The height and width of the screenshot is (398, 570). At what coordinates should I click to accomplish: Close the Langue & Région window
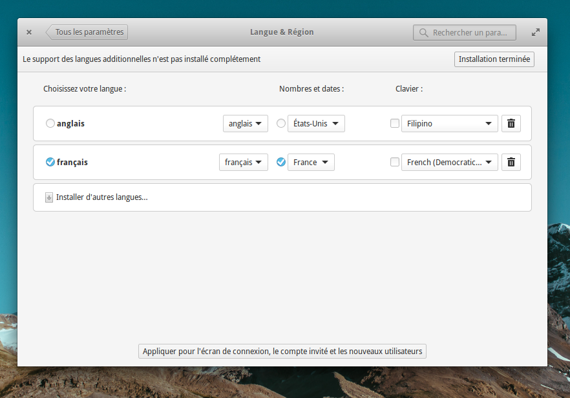click(x=29, y=32)
